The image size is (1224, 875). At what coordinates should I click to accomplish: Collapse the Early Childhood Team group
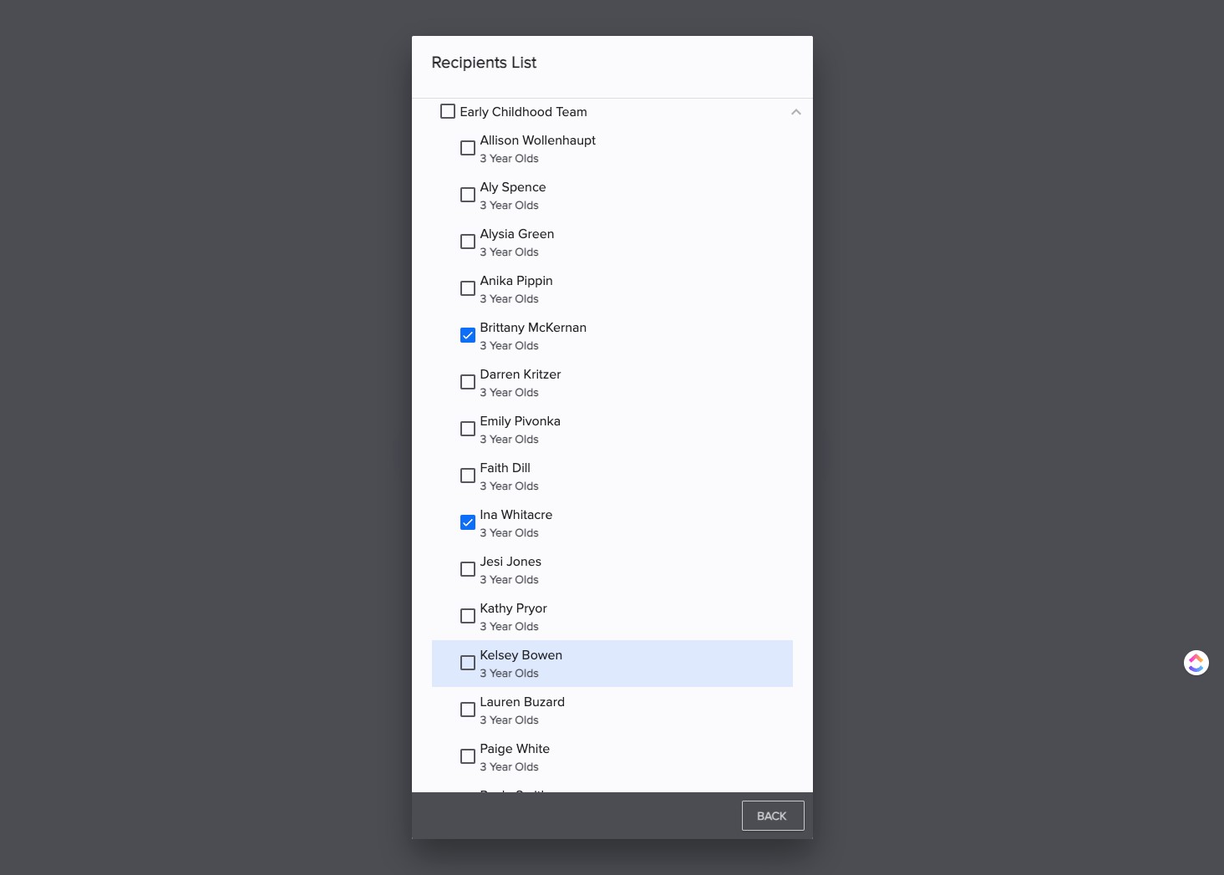[796, 112]
